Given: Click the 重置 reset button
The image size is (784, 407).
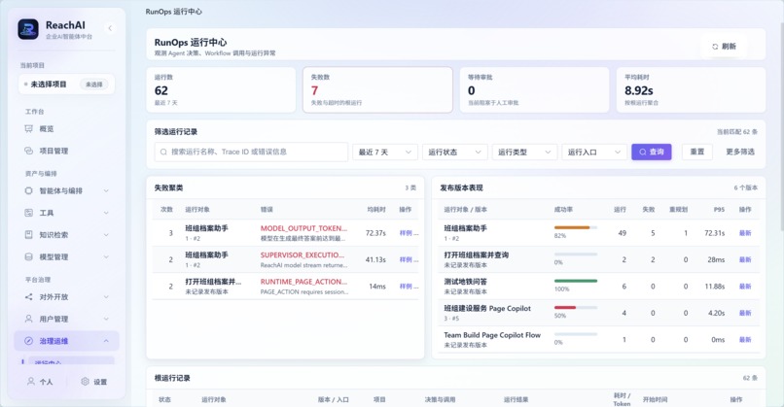Looking at the screenshot, I should [697, 152].
